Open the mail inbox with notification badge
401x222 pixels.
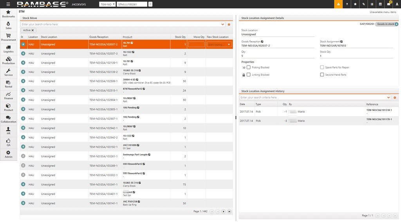coord(388,4)
